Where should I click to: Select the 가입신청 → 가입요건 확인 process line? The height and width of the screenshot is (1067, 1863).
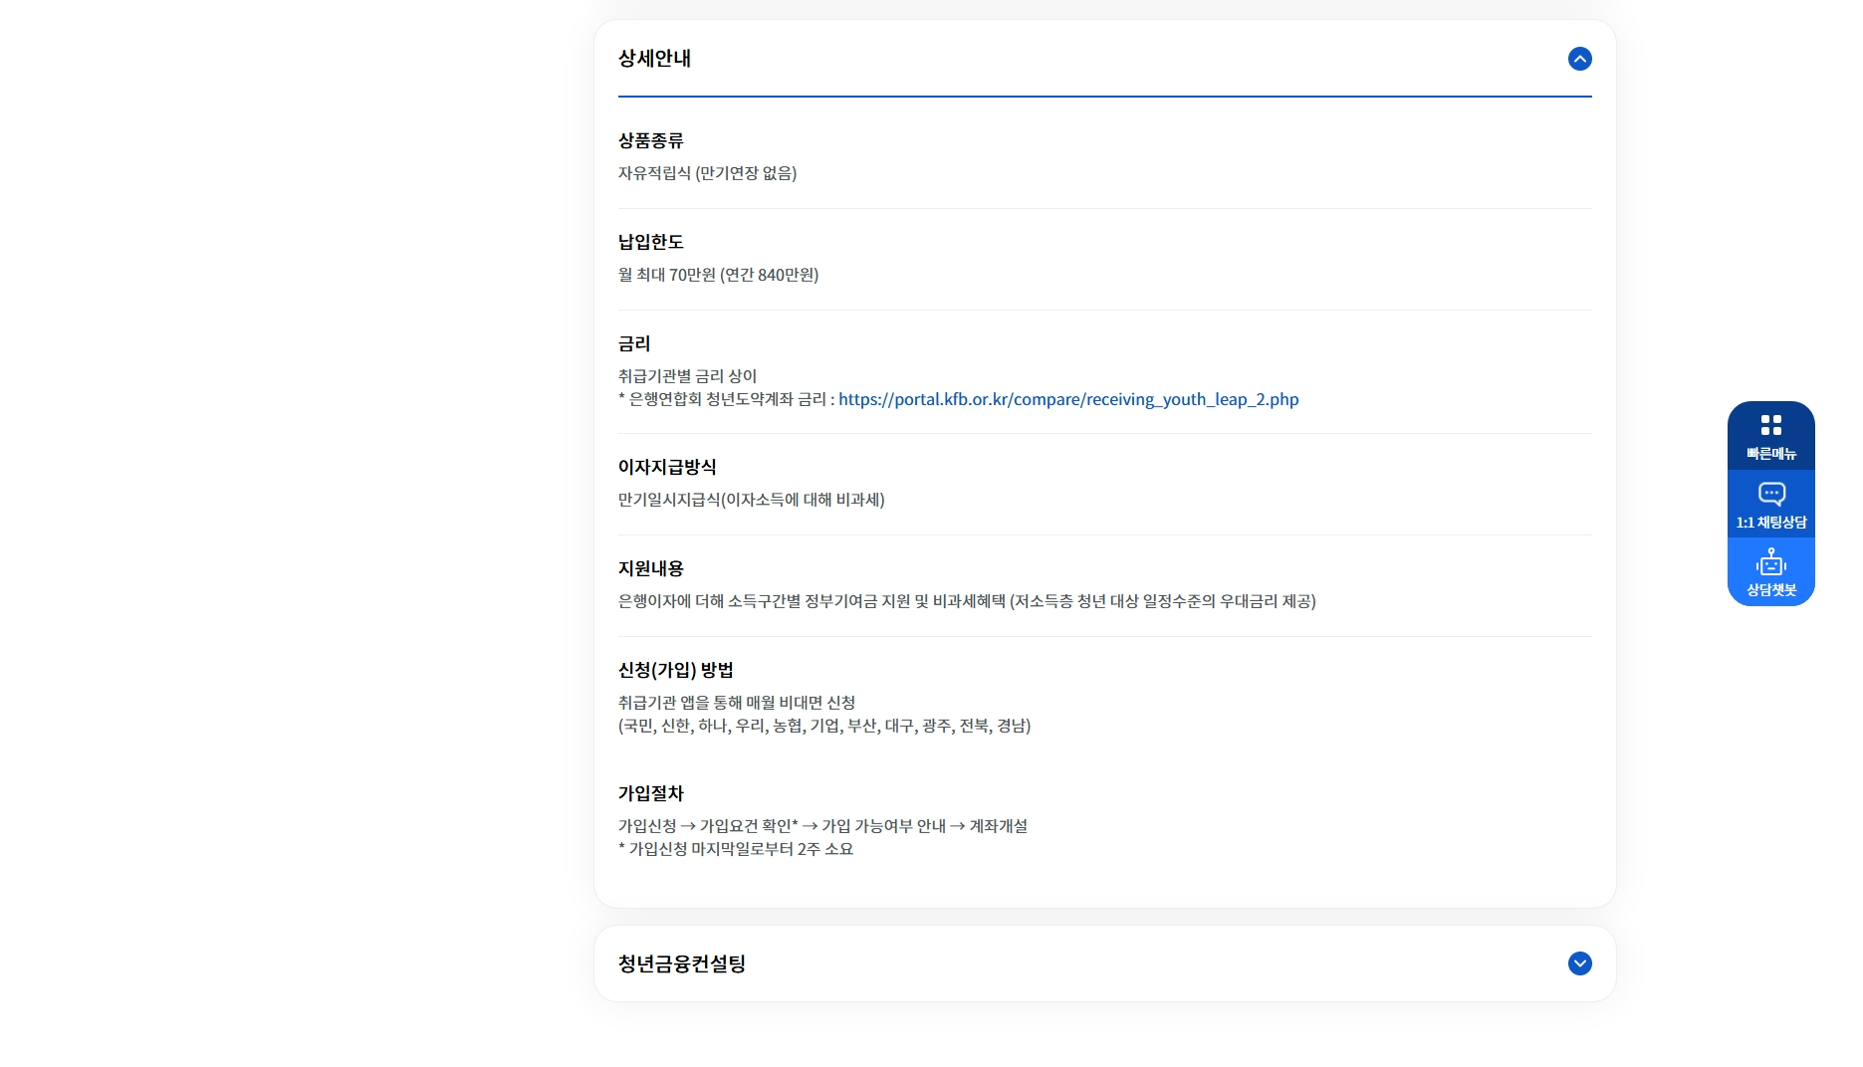click(x=822, y=826)
